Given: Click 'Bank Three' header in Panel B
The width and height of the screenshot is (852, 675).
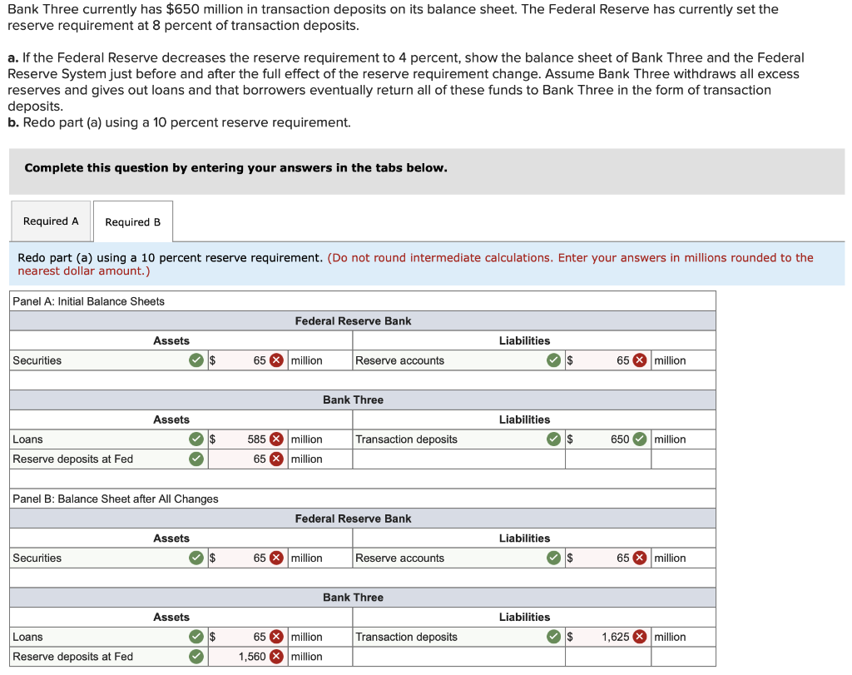Looking at the screenshot, I should 353,598.
